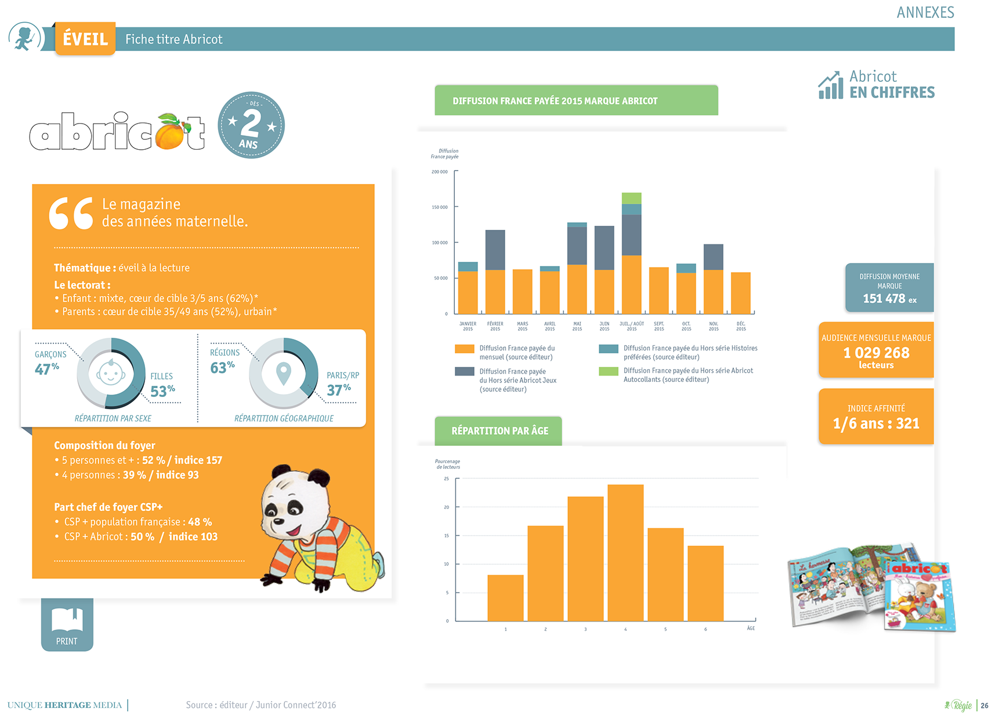Click the map pin icon in geographic donut
995x715 pixels.
(283, 374)
